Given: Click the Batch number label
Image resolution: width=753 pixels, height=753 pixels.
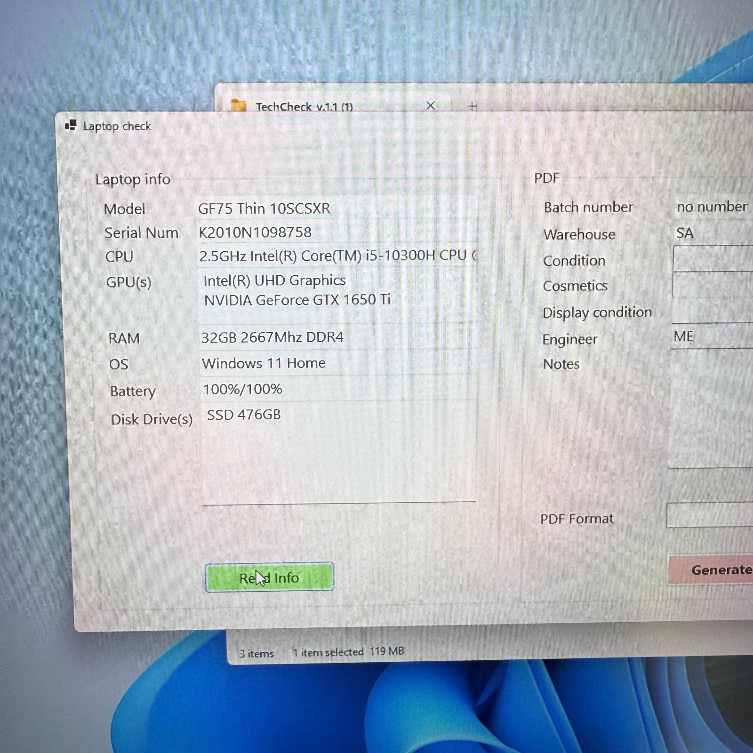Looking at the screenshot, I should (x=589, y=207).
